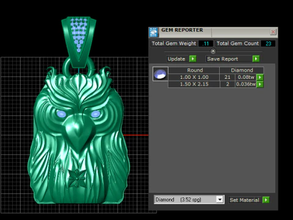Select the round gem thumbnail
The image size is (293, 220).
pyautogui.click(x=161, y=74)
